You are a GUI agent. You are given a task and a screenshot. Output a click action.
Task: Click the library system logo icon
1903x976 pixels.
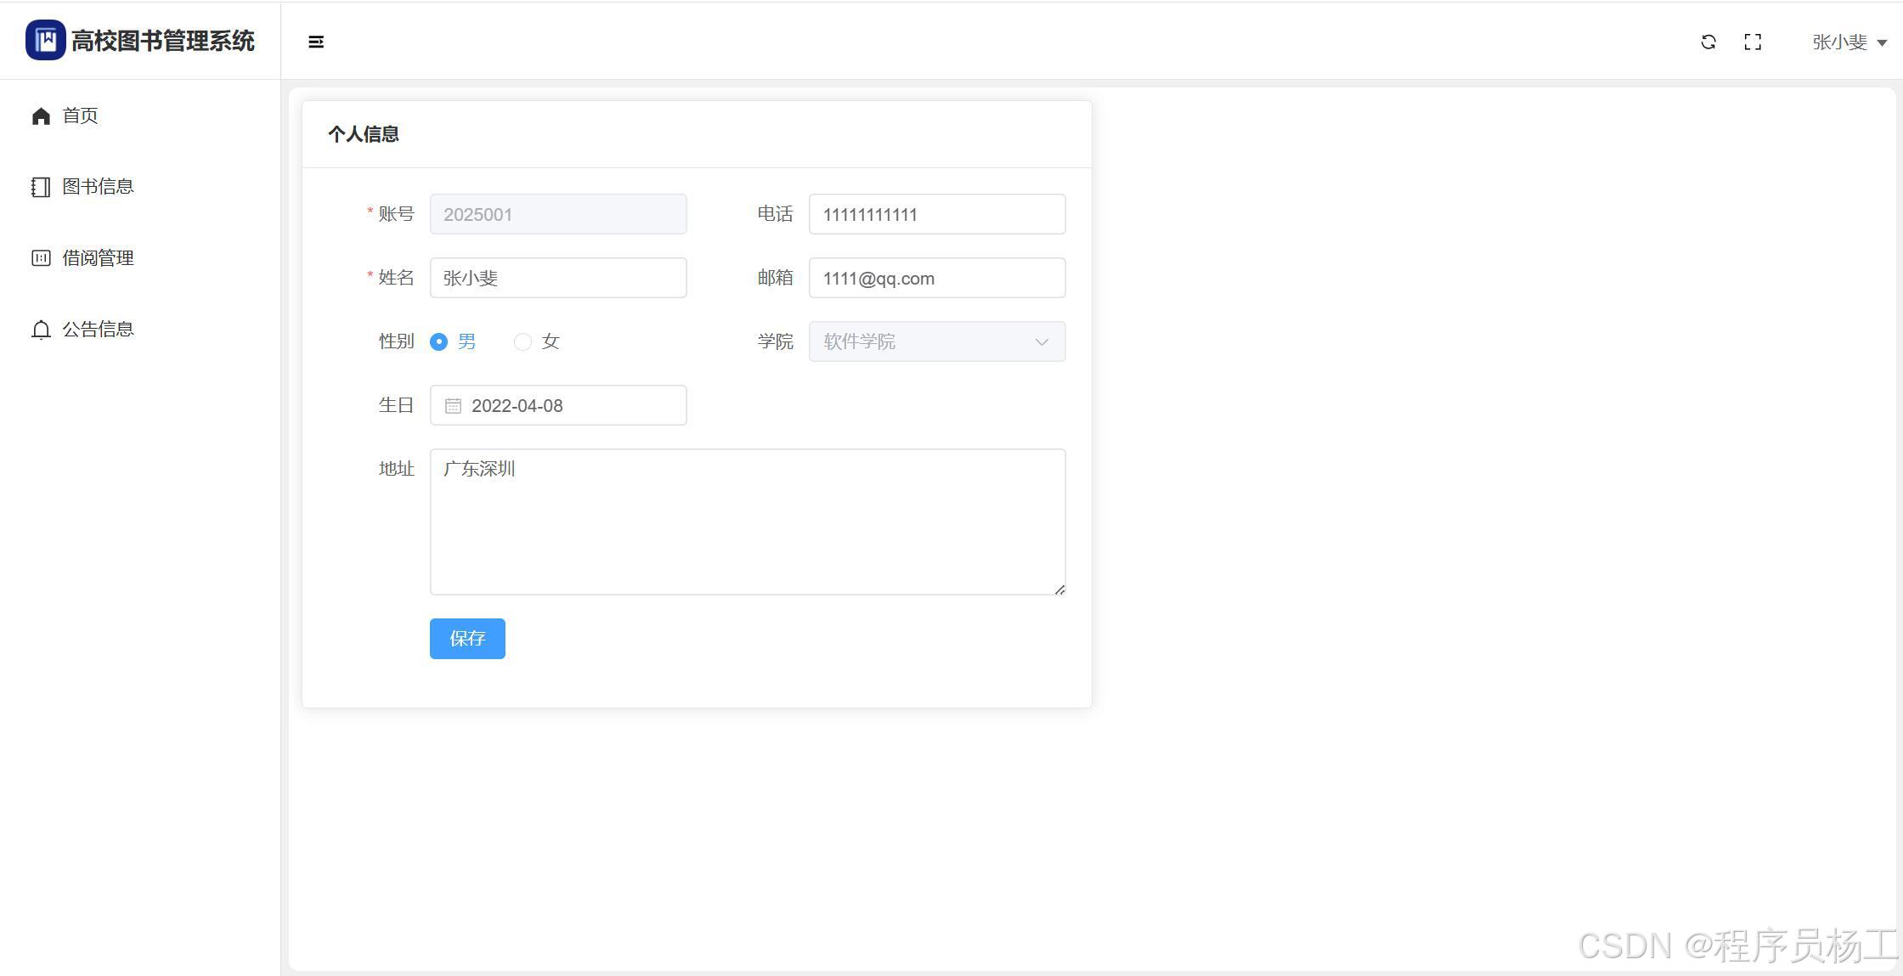[45, 40]
